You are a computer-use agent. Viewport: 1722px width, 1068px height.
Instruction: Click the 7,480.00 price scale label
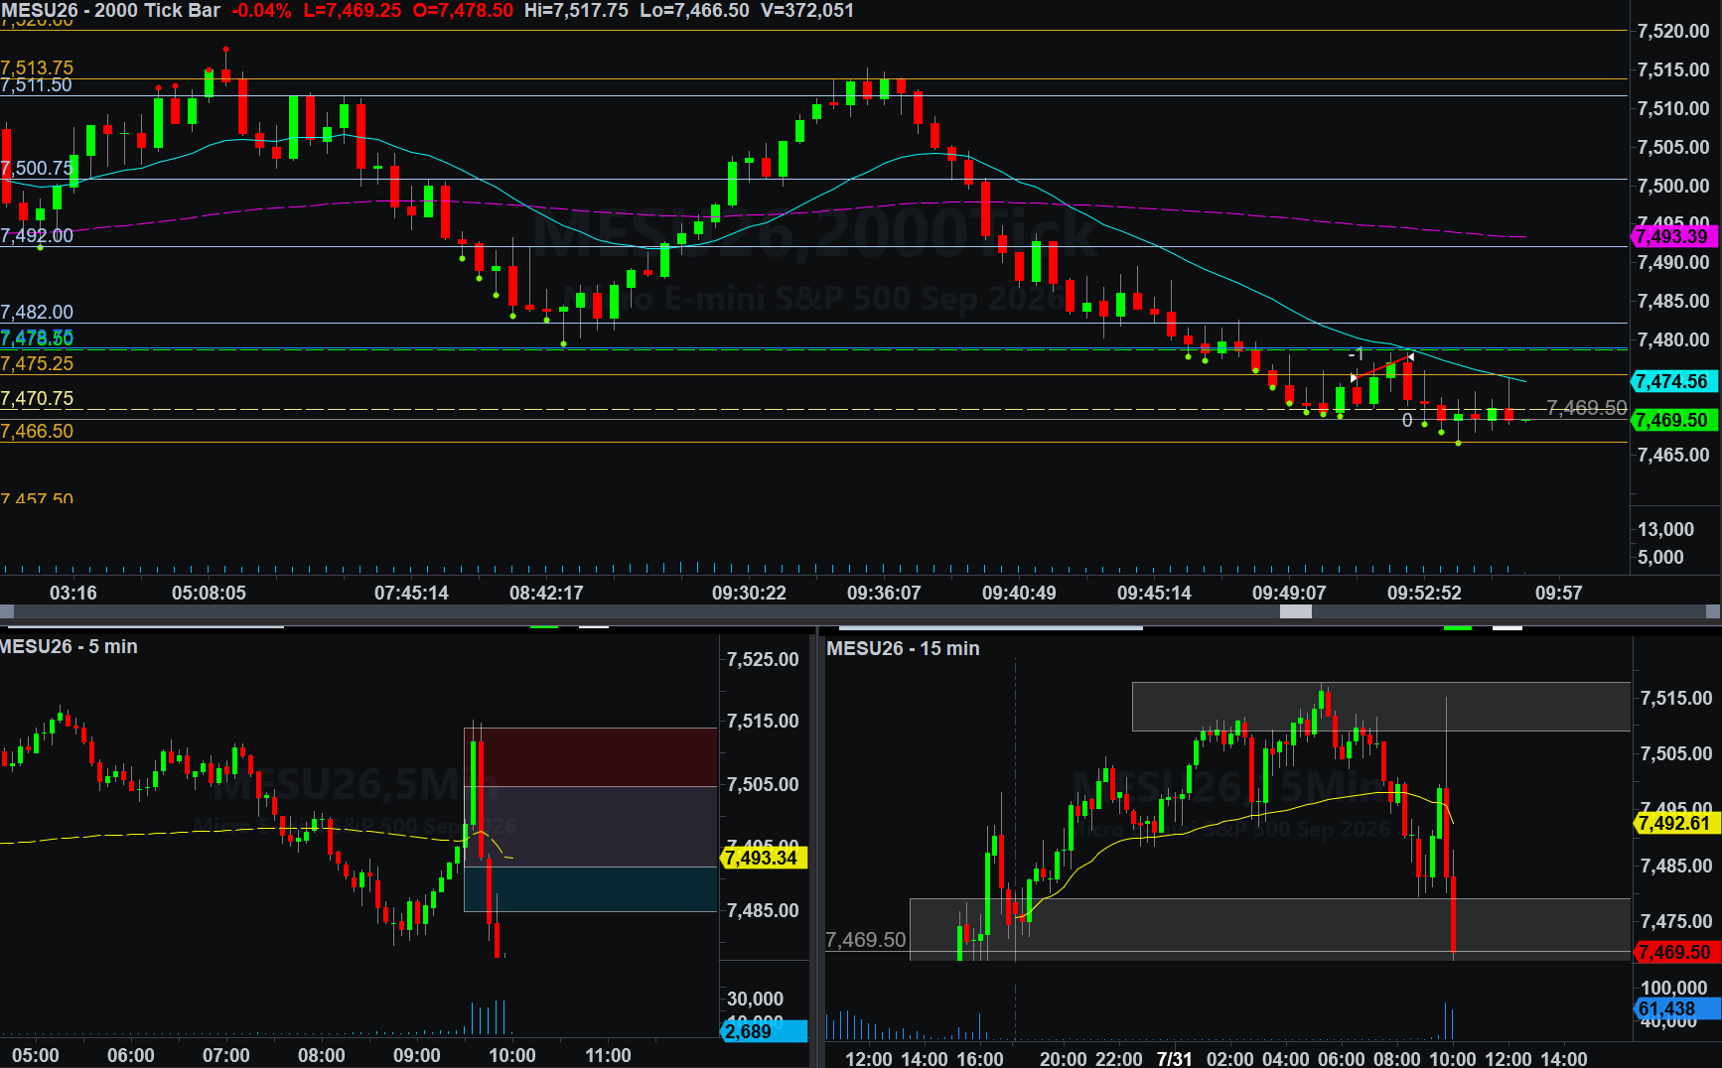[1673, 339]
